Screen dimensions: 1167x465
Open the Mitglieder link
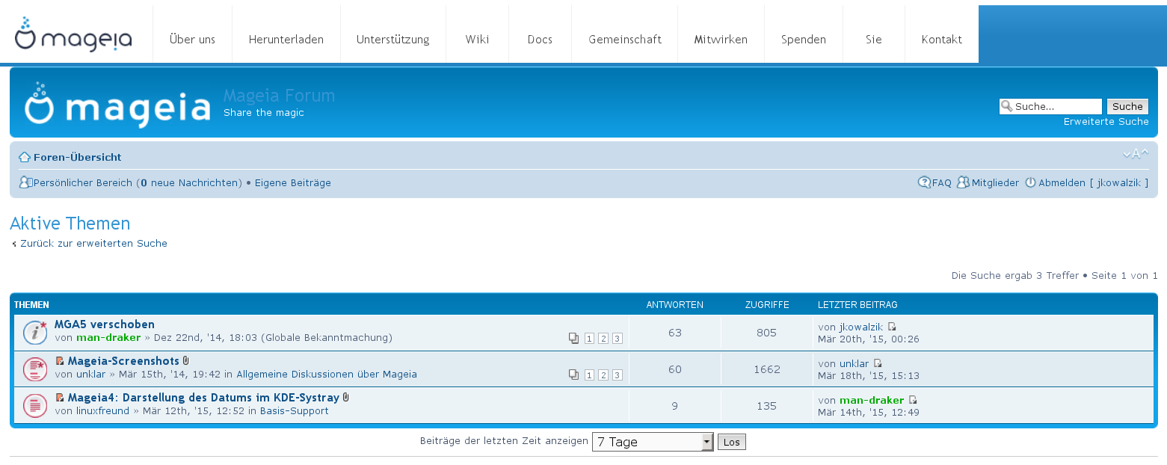[995, 182]
